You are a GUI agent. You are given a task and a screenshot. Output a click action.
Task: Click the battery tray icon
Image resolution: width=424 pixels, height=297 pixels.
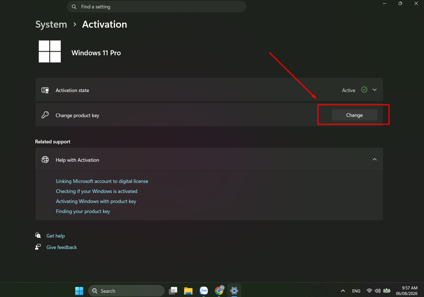(387, 290)
